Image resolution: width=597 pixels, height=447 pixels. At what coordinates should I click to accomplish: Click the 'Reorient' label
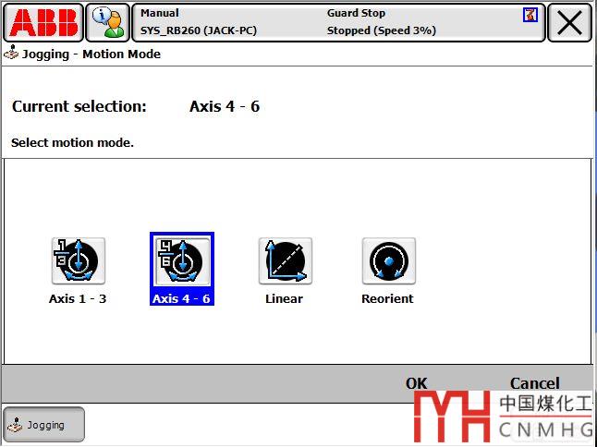(x=387, y=298)
